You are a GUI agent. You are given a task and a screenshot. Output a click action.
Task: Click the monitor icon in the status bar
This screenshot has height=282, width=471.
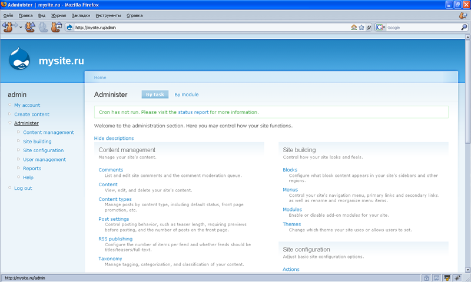[436, 278]
